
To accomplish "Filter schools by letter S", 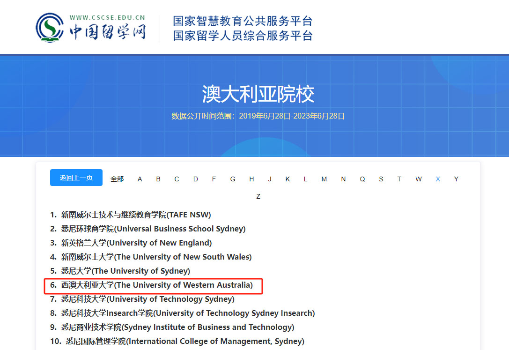I will (381, 179).
